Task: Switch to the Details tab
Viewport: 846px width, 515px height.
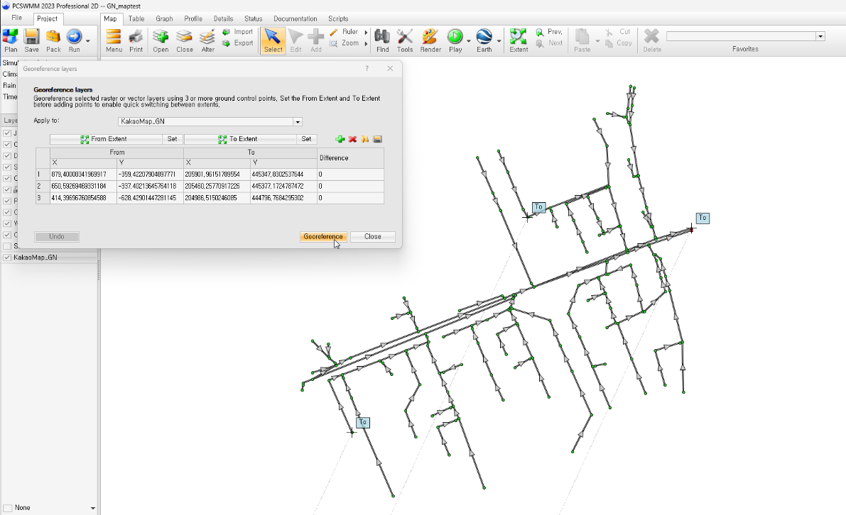Action: coord(223,19)
